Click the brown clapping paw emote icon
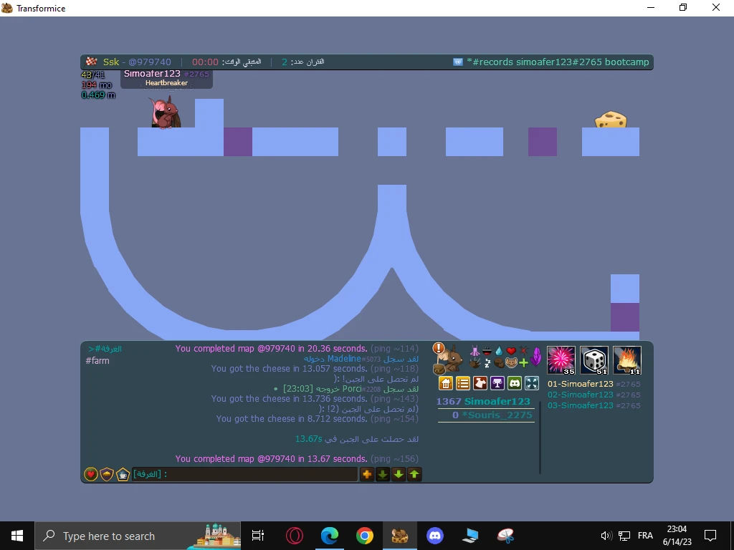 coord(475,363)
